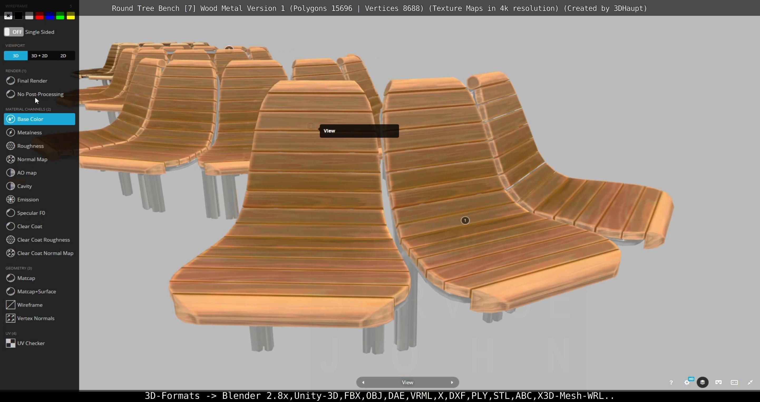Open the View annotation list
Screen dimensions: 760x402
407,382
